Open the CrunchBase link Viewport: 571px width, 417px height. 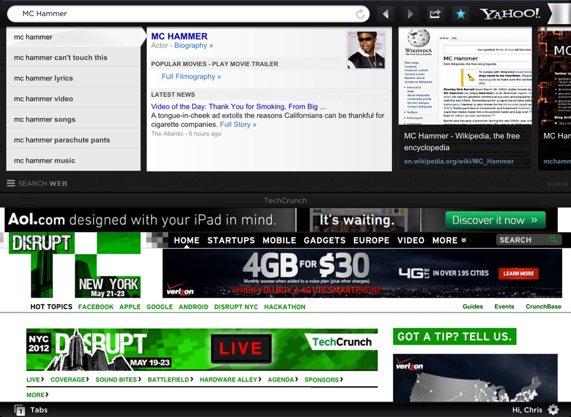click(x=543, y=307)
